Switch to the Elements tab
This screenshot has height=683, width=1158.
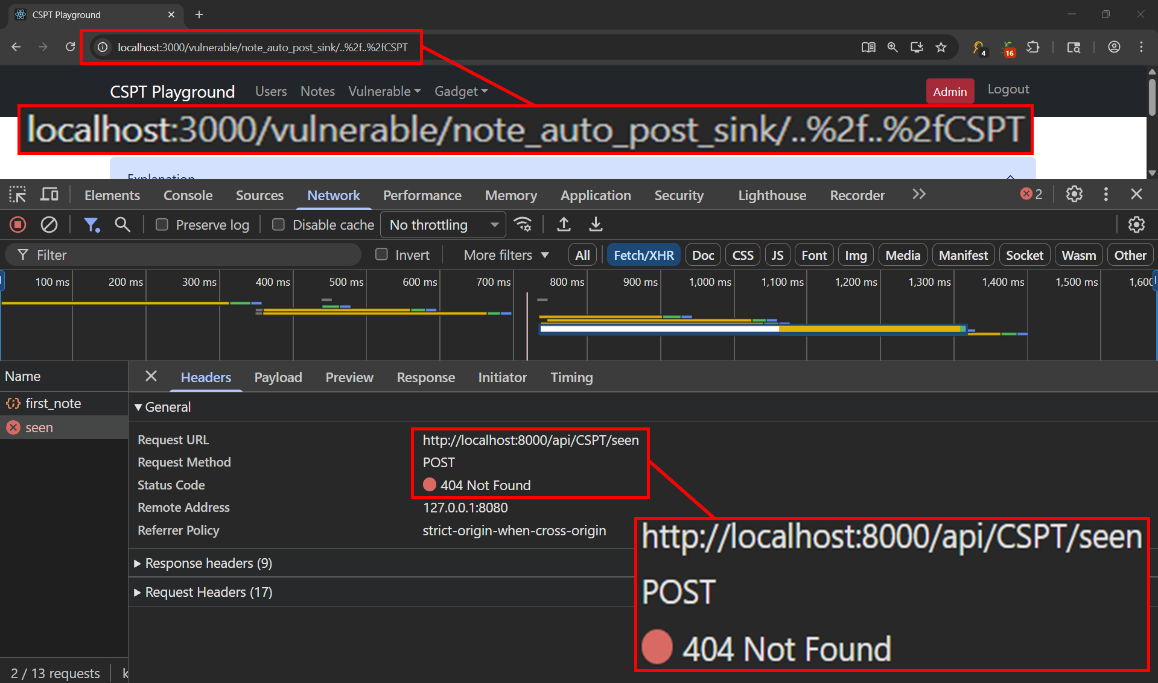pos(112,195)
